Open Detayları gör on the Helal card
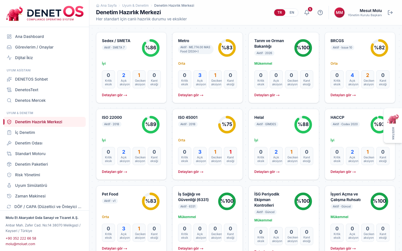This screenshot has height=251, width=402. [267, 172]
